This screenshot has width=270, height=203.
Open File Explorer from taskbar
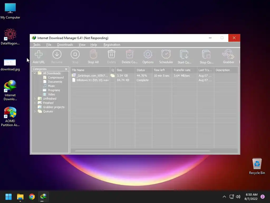point(20,197)
